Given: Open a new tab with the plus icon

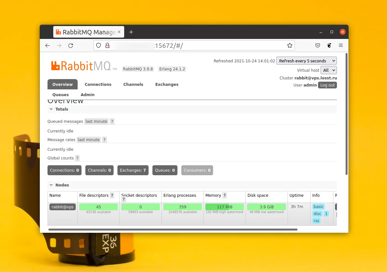Looking at the screenshot, I should (x=131, y=32).
